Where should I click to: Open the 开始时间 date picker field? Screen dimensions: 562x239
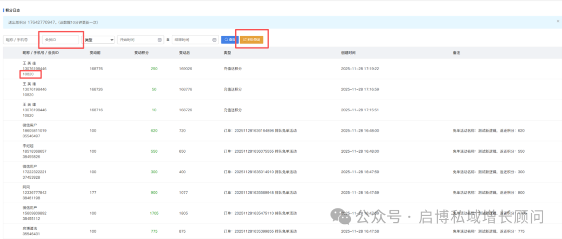[x=136, y=39]
